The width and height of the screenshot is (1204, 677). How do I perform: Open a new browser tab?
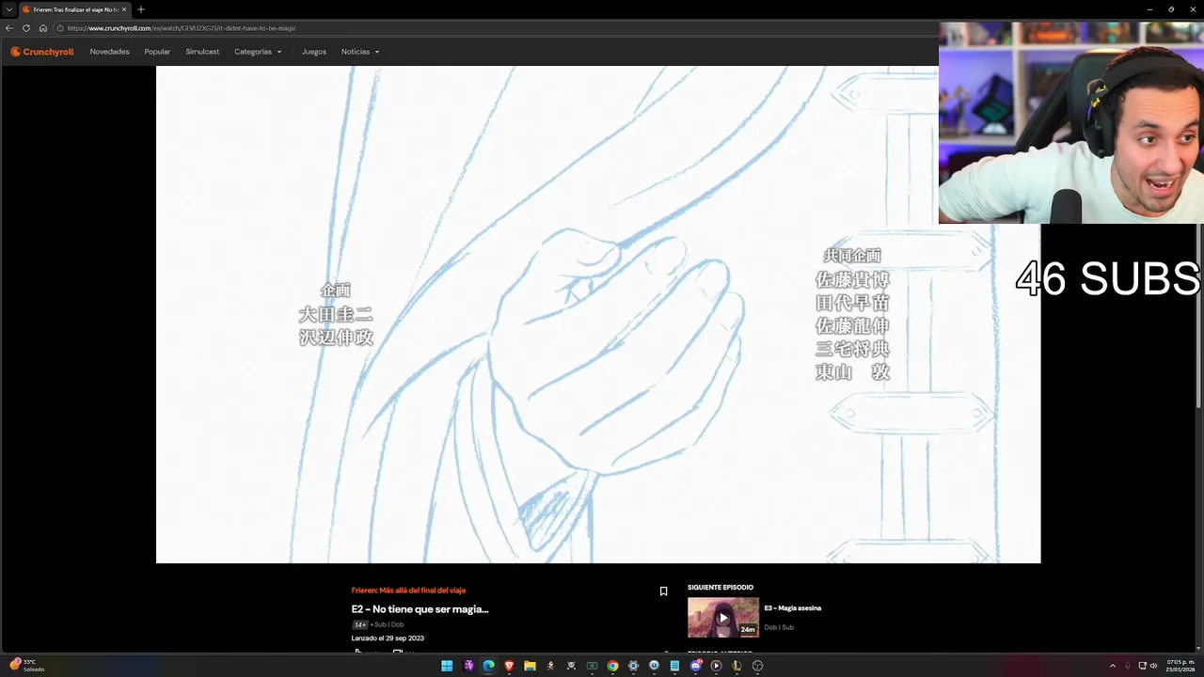point(141,9)
